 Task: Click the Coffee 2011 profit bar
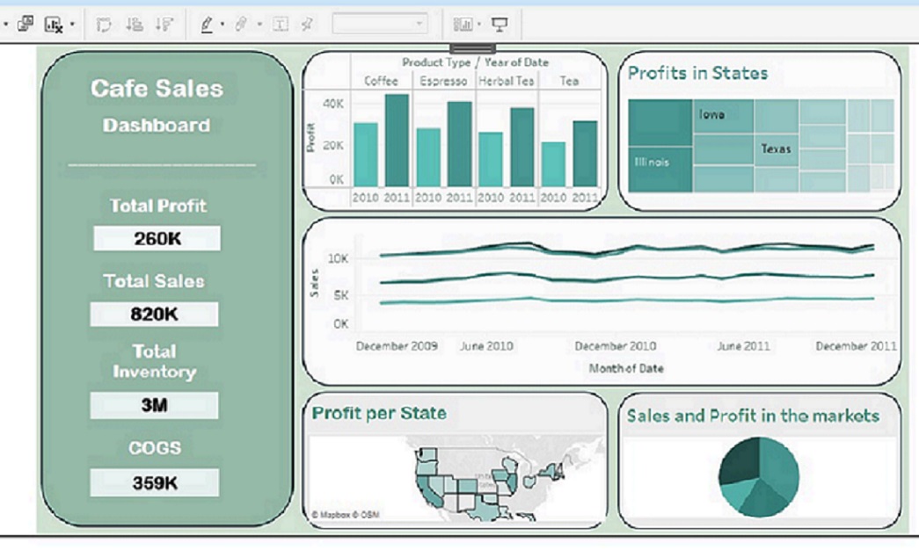pos(397,141)
